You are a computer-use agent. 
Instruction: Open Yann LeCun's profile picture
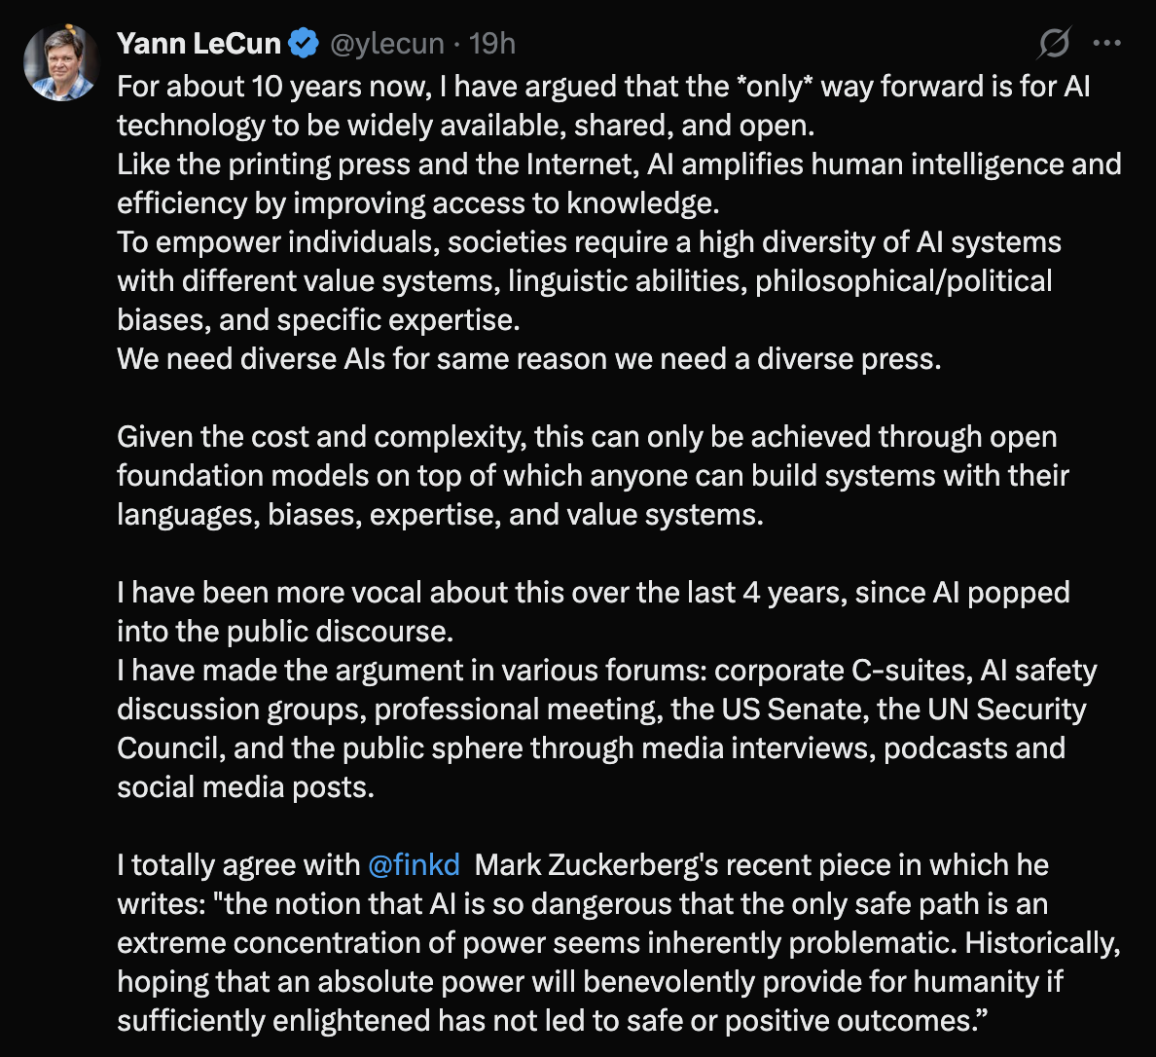click(61, 63)
